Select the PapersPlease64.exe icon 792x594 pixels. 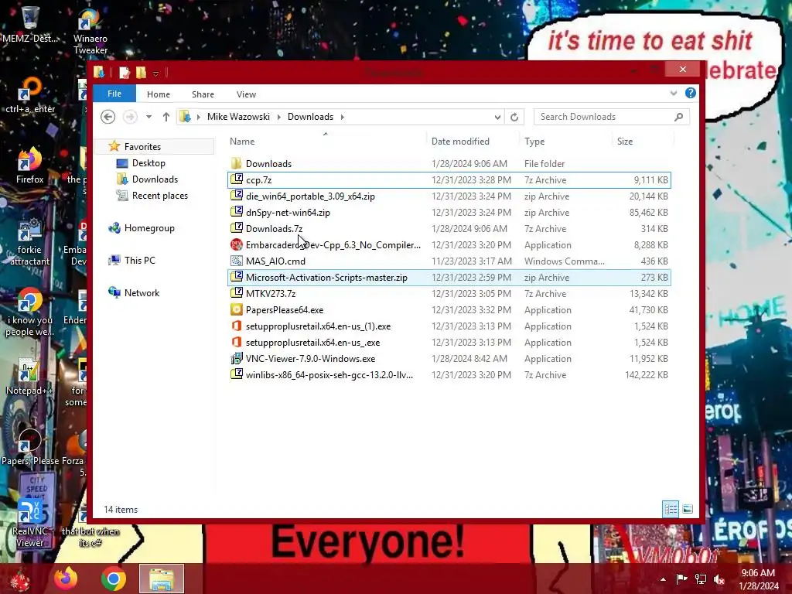point(236,309)
